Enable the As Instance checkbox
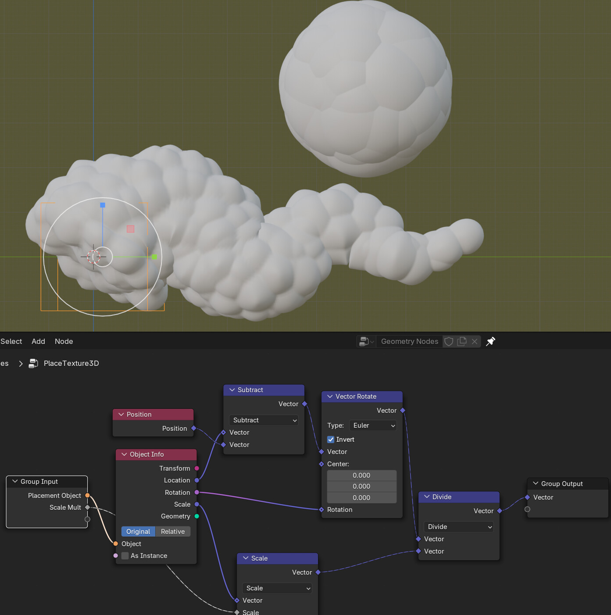Viewport: 611px width, 615px height. (125, 556)
